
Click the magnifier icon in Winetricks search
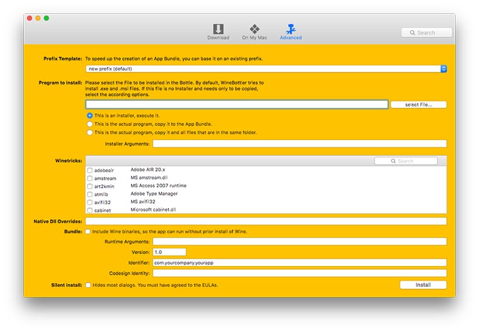pos(393,161)
